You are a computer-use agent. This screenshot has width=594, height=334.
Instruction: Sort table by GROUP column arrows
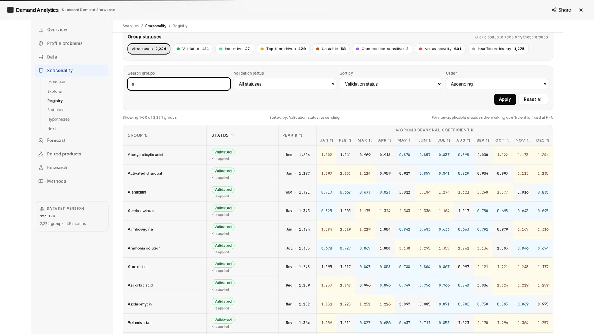pos(146,135)
